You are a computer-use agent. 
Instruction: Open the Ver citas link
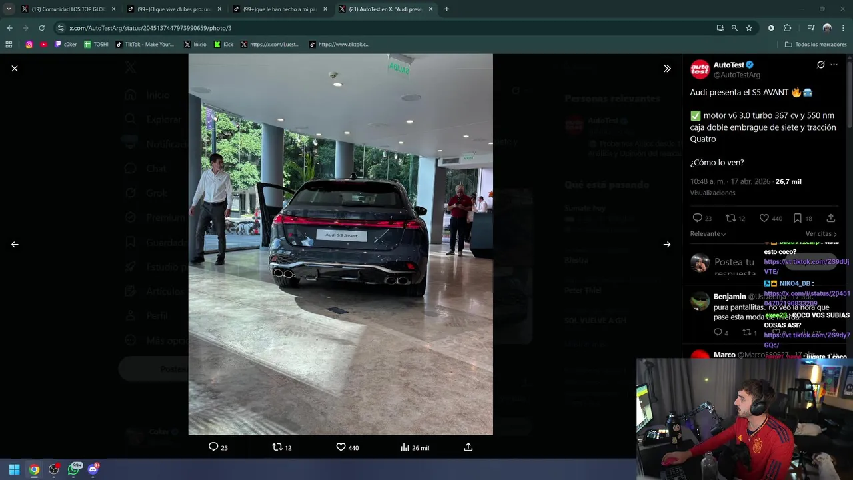pyautogui.click(x=821, y=234)
